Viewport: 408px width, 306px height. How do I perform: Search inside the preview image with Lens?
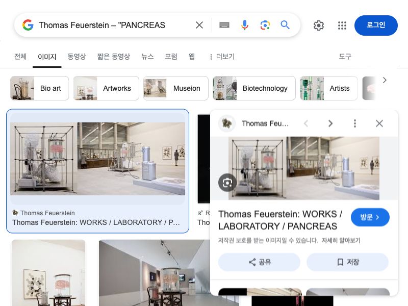(227, 183)
